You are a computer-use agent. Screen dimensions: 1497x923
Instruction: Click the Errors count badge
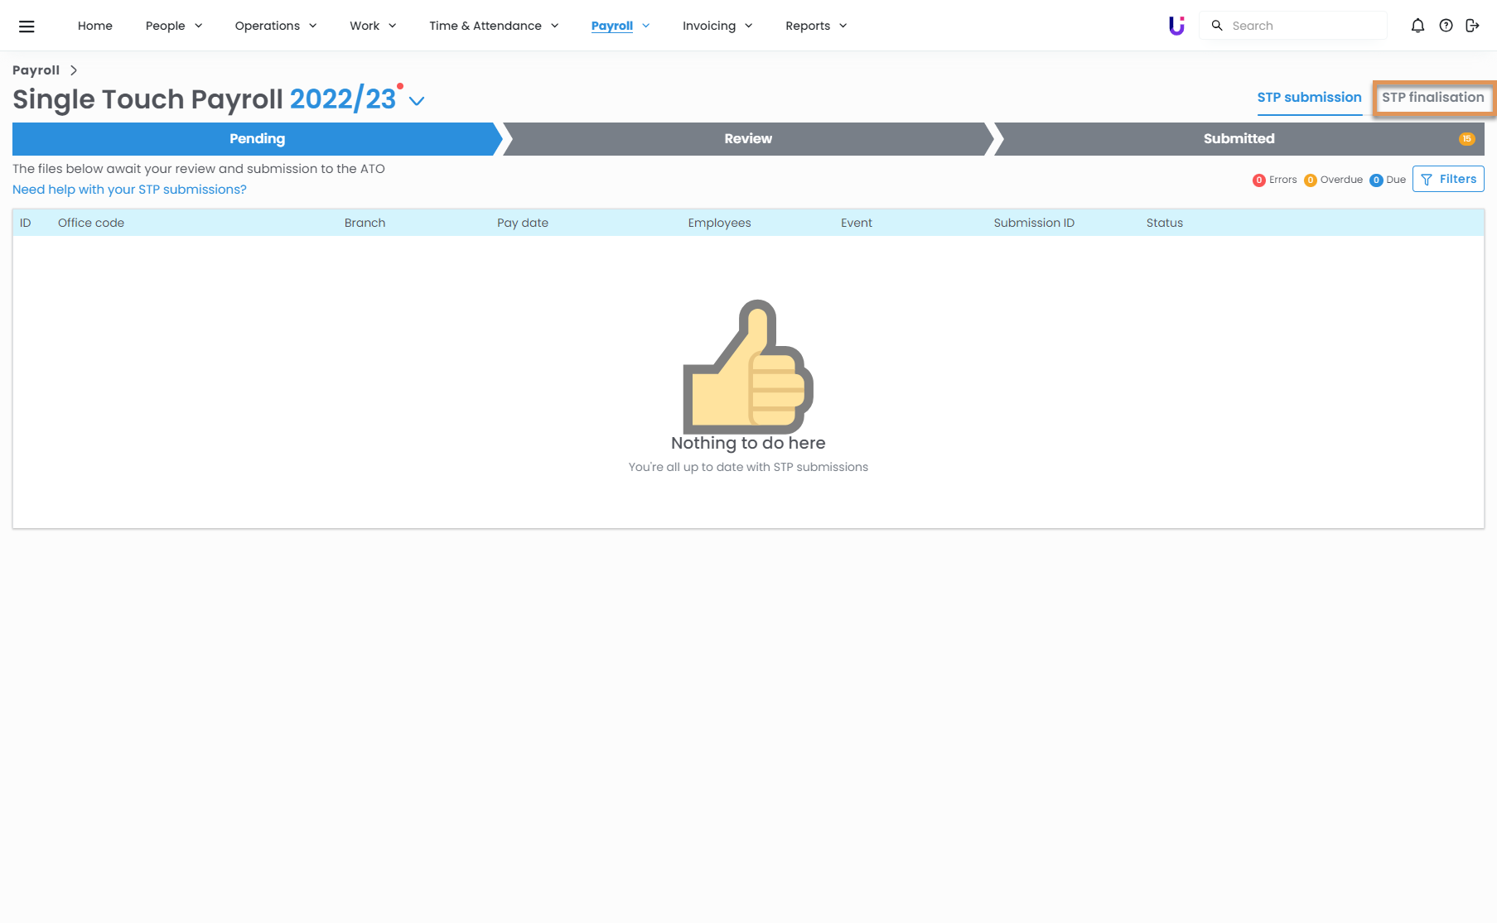[1258, 180]
